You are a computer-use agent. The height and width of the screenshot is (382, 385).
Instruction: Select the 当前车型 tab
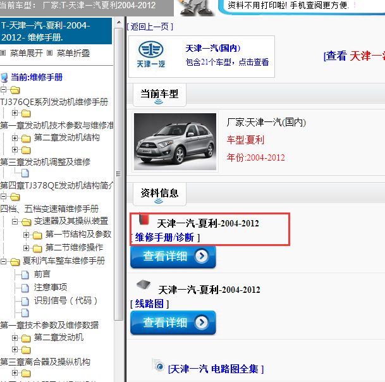pyautogui.click(x=159, y=95)
